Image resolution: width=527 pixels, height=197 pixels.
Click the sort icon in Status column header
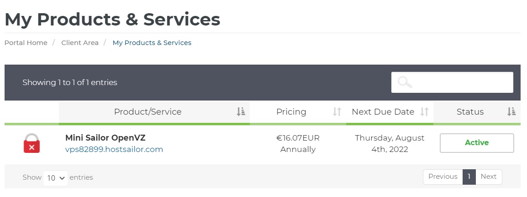[511, 112]
